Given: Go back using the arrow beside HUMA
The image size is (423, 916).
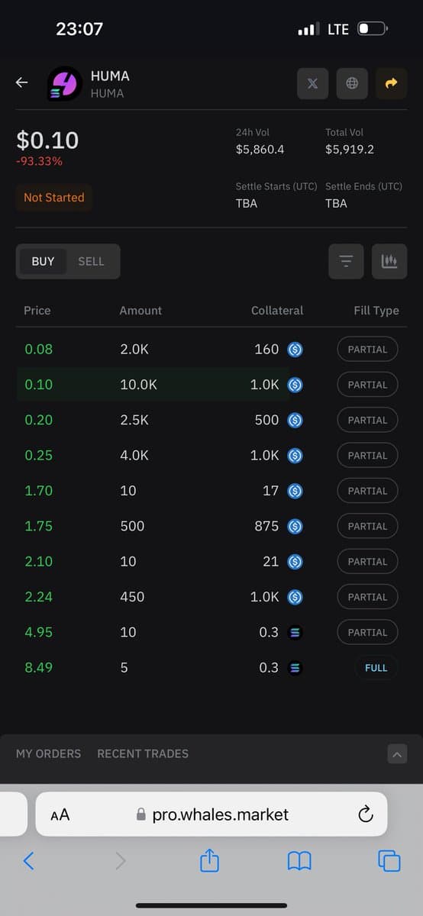Looking at the screenshot, I should click(x=22, y=83).
